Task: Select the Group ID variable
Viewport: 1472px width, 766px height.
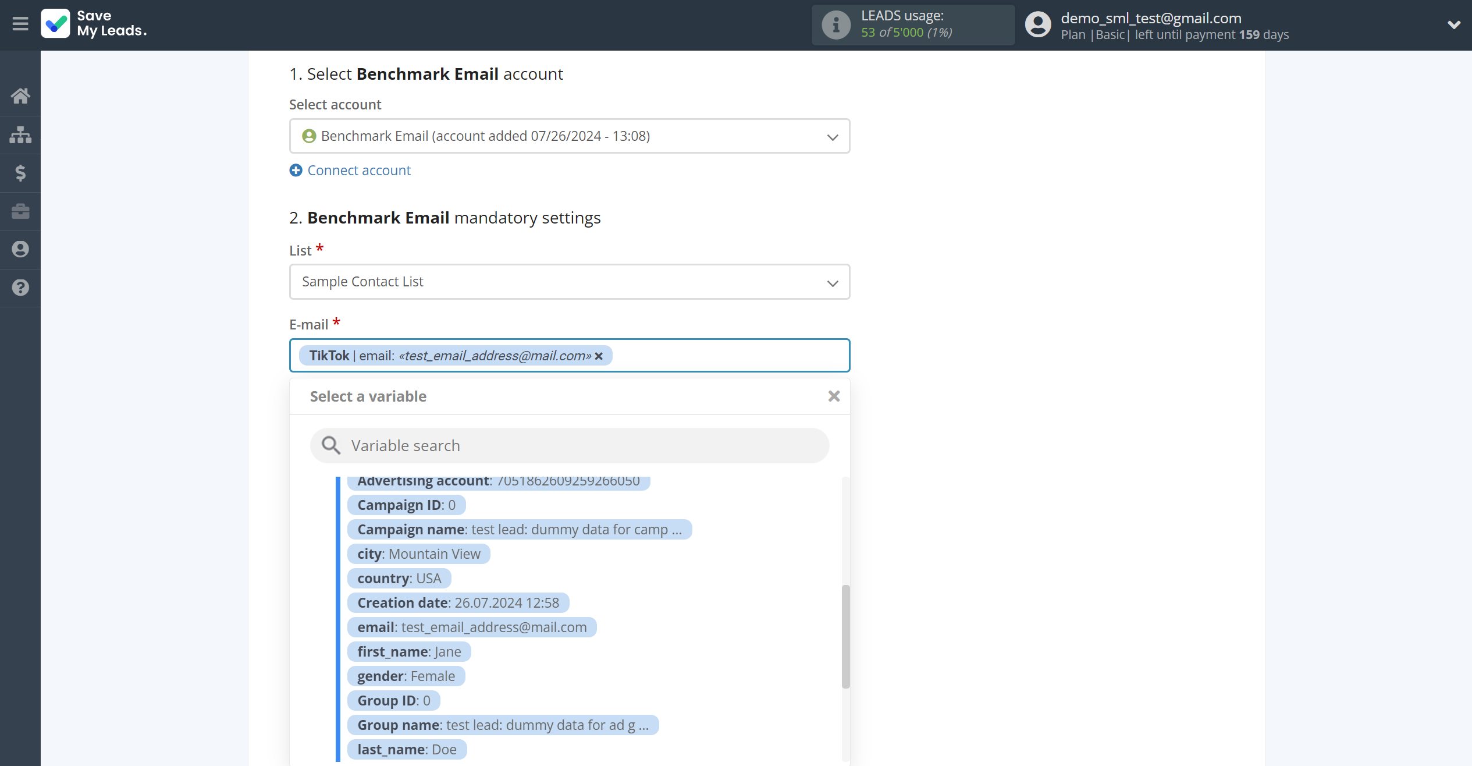Action: coord(394,701)
